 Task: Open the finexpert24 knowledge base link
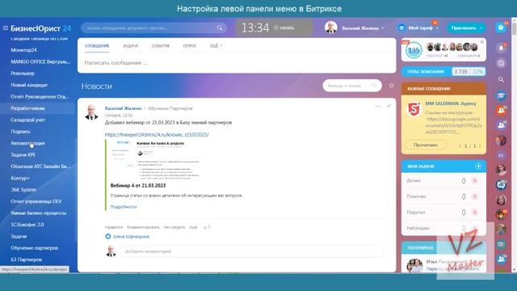coord(157,135)
